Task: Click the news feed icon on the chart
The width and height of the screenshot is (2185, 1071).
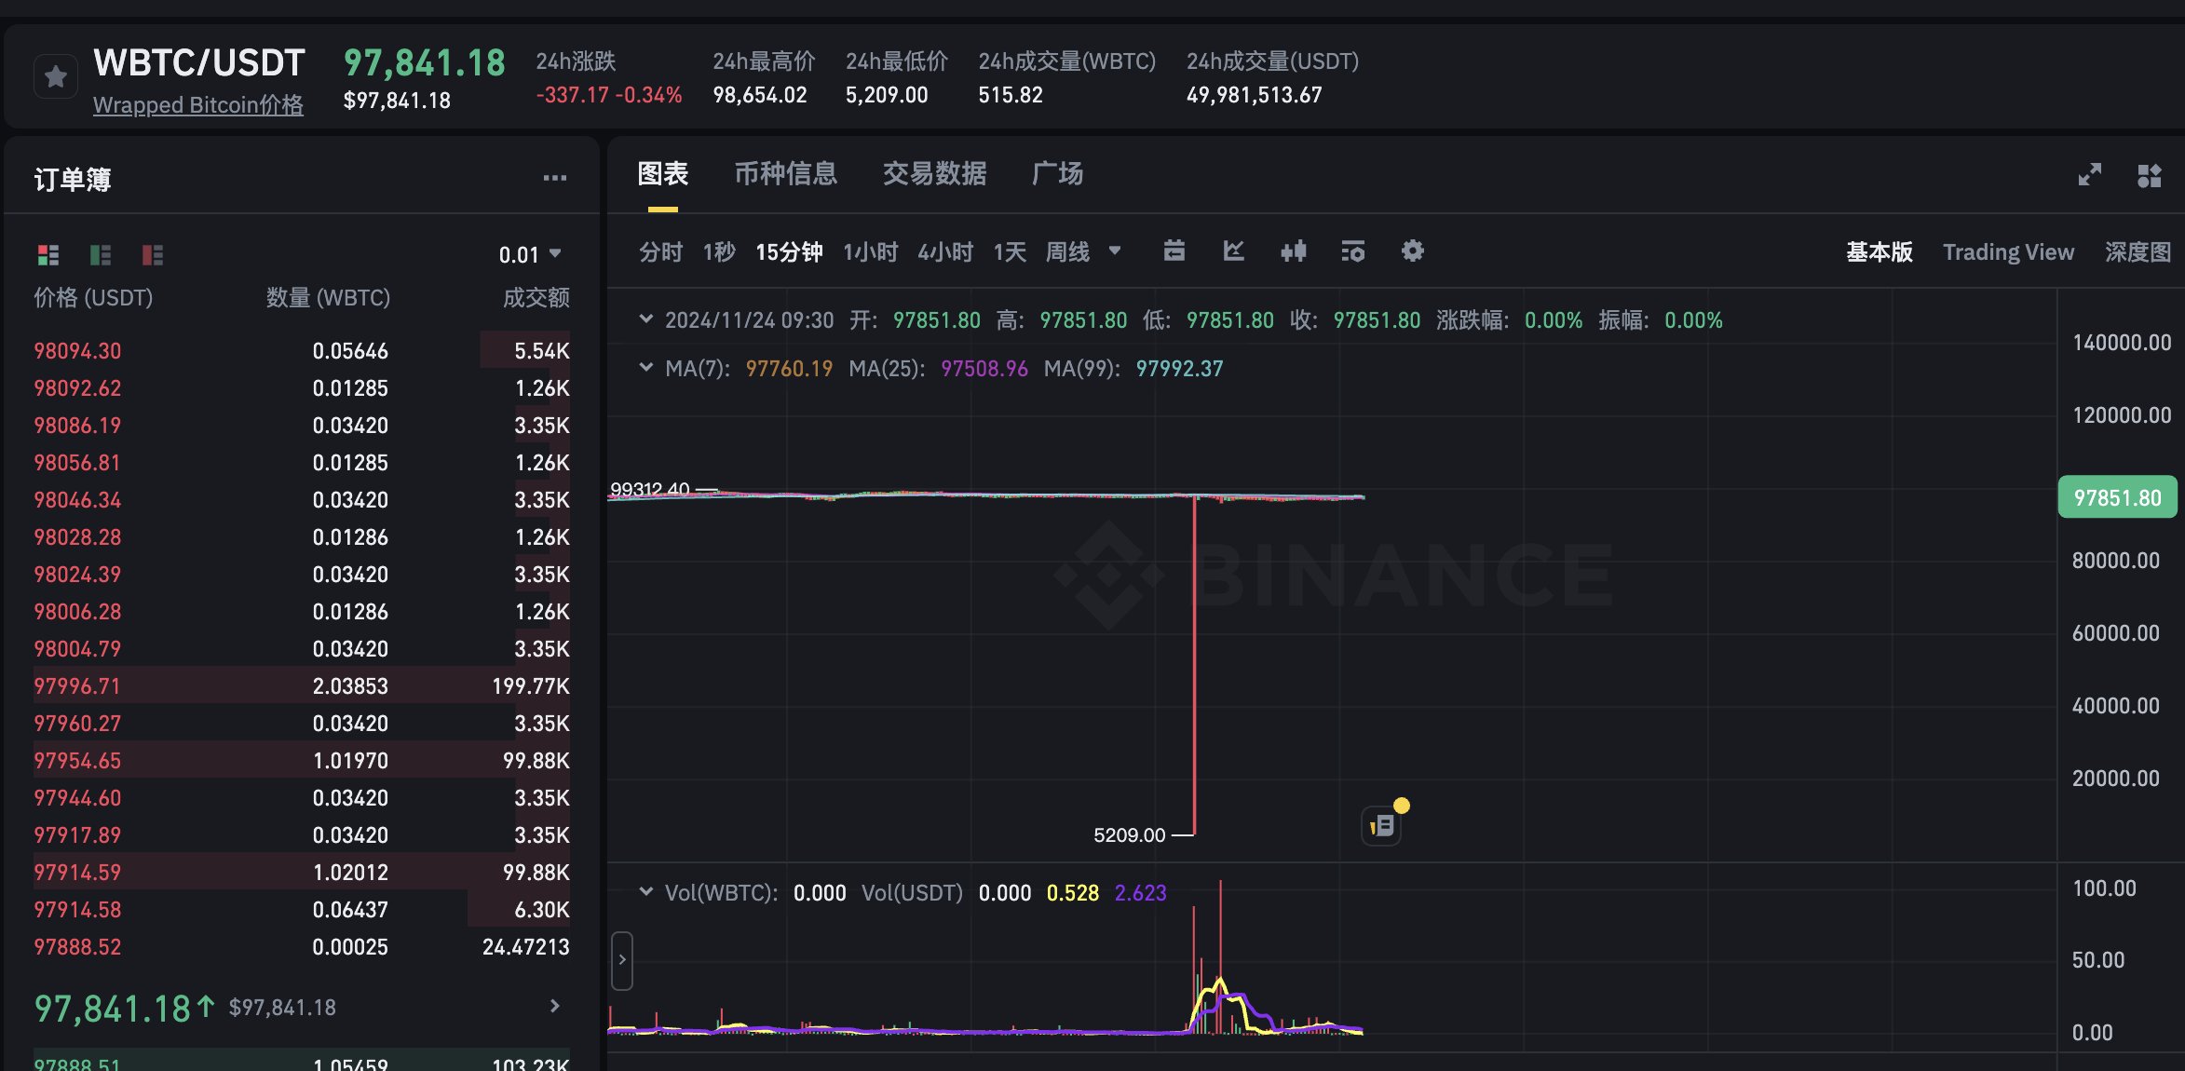Action: coord(1382,825)
